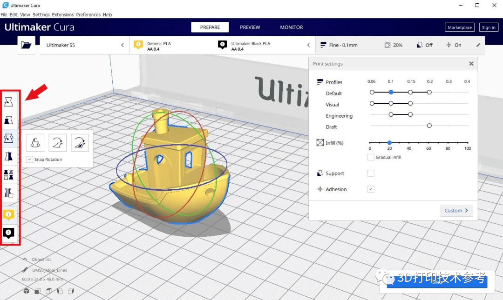Open file with the folder icon
The height and width of the screenshot is (300, 503).
pos(26,45)
